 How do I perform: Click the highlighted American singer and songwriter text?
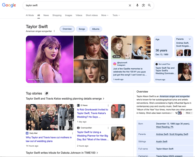175,96
